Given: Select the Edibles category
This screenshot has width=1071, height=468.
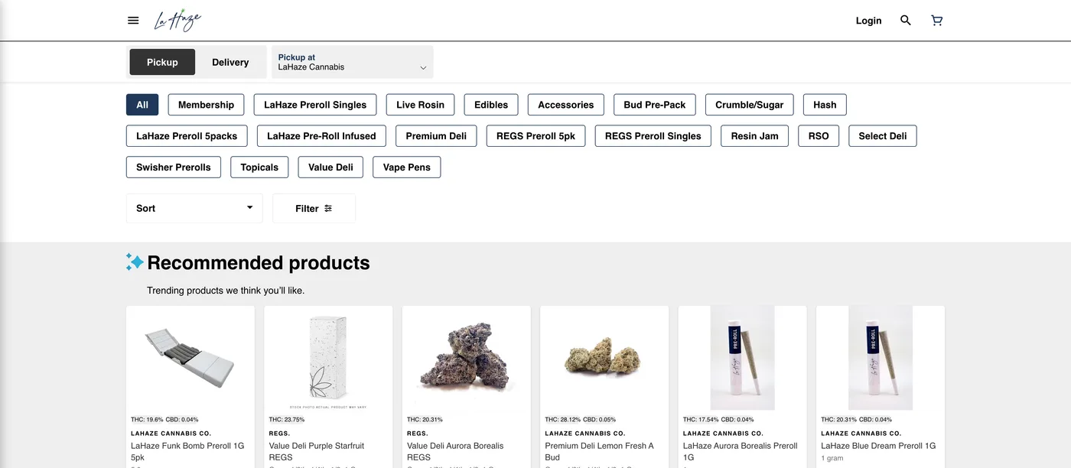Looking at the screenshot, I should pos(491,105).
